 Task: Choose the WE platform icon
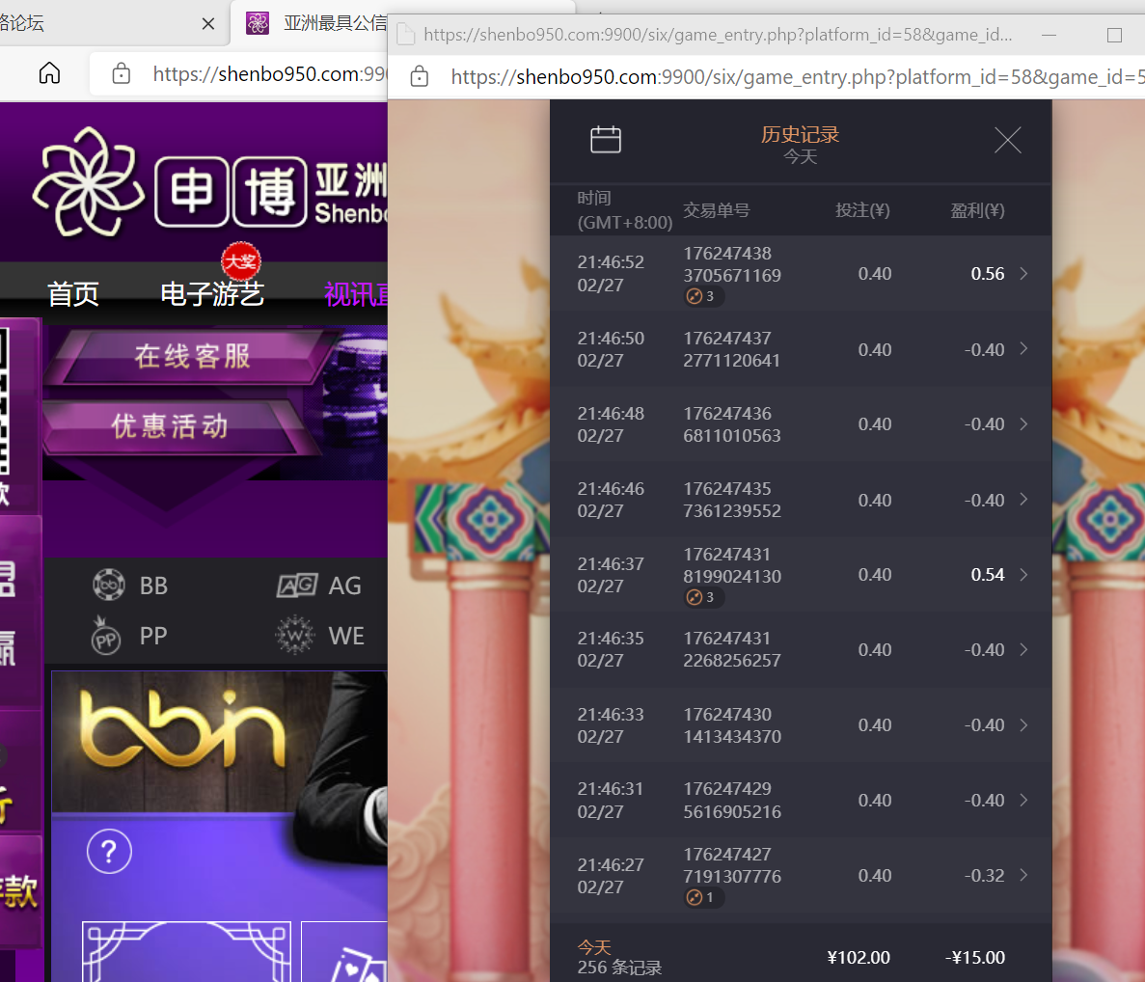pos(295,637)
